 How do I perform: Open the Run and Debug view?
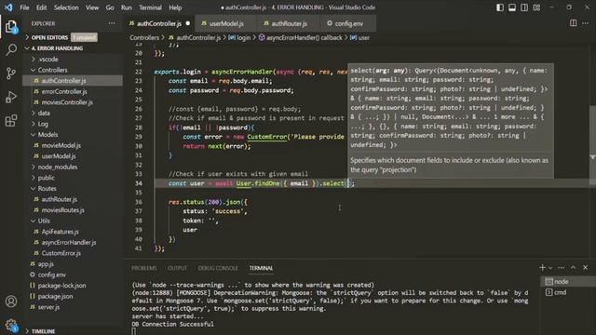[11, 97]
